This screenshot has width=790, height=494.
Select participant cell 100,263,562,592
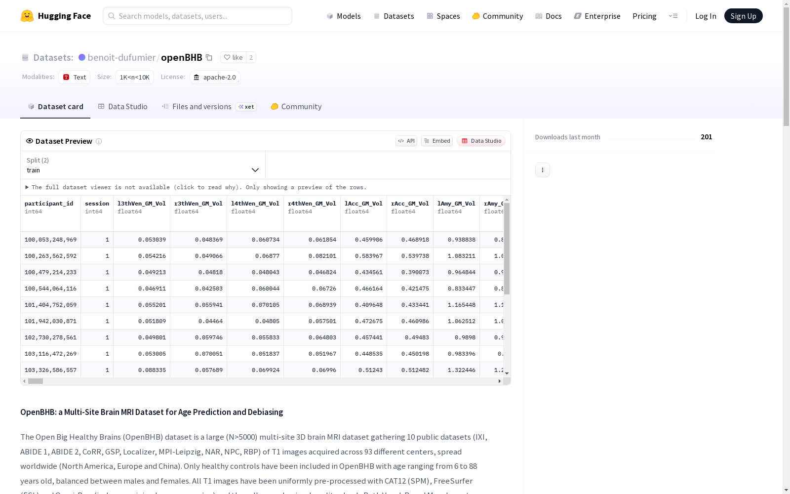point(51,256)
